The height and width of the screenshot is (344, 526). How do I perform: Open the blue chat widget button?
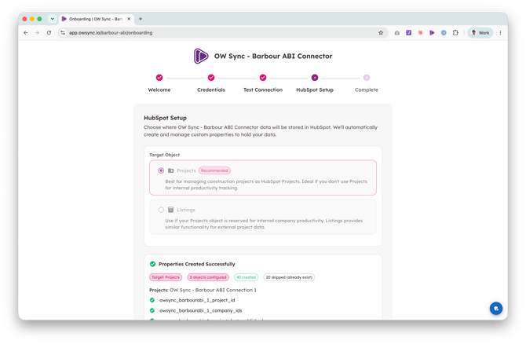click(496, 309)
